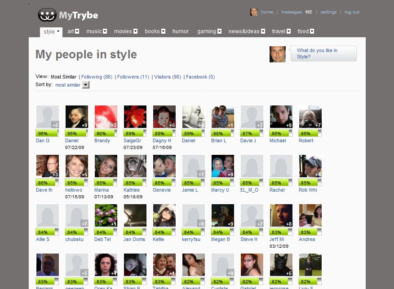The image size is (394, 289).
Task: Open Deb Tel's water lilies avatar
Action: pos(106,215)
